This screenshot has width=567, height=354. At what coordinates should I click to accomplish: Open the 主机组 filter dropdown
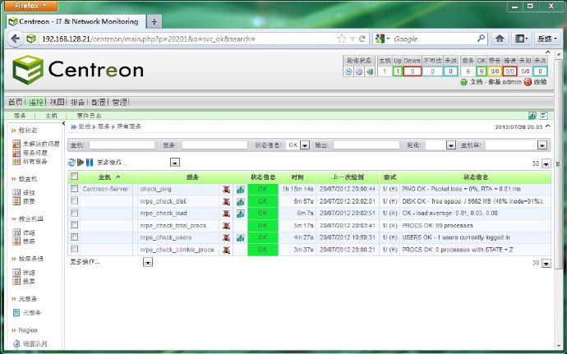coord(542,145)
